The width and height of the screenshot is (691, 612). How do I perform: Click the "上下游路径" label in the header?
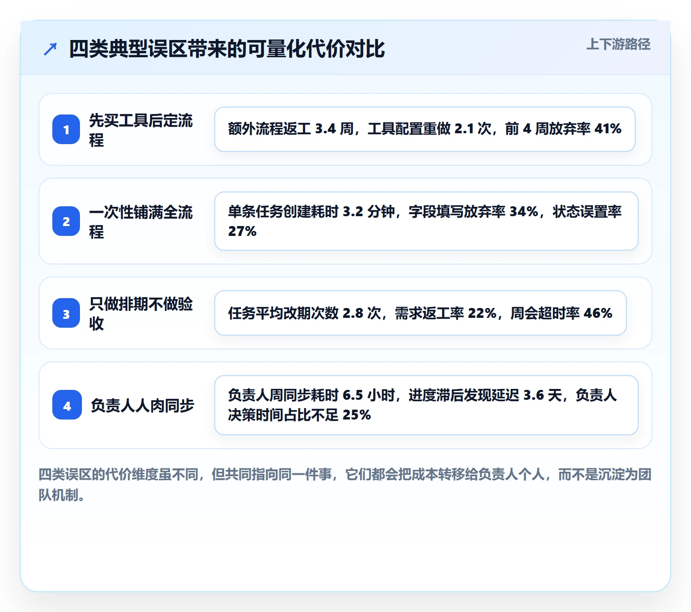[x=618, y=44]
